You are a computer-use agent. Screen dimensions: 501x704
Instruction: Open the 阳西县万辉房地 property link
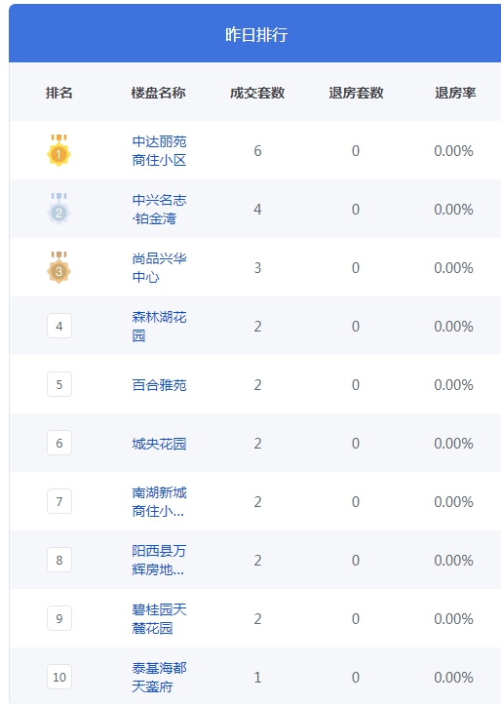(159, 561)
